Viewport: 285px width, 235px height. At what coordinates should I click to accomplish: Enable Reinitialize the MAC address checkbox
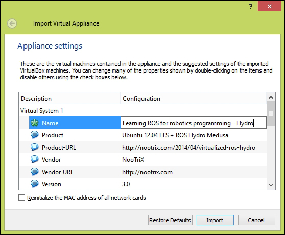(x=21, y=198)
